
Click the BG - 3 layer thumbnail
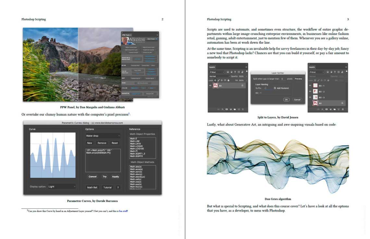[x=315, y=97]
